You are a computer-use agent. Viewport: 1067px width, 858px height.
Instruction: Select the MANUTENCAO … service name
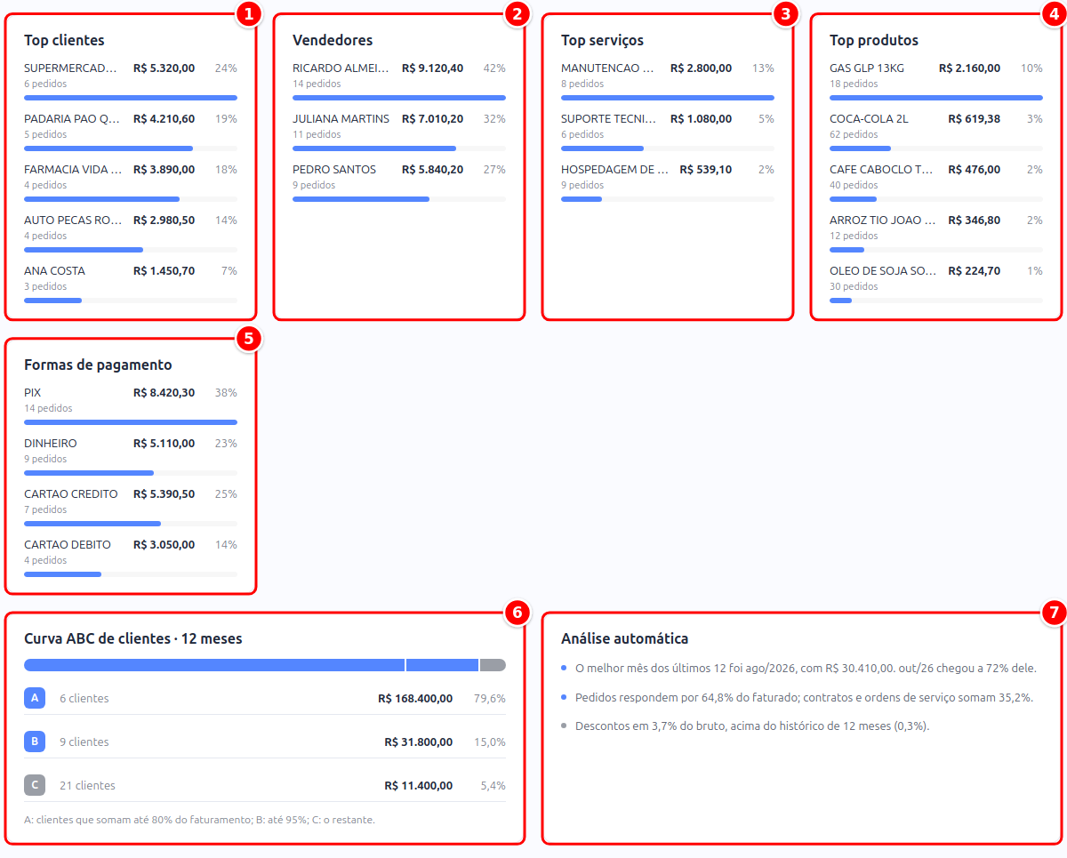608,68
